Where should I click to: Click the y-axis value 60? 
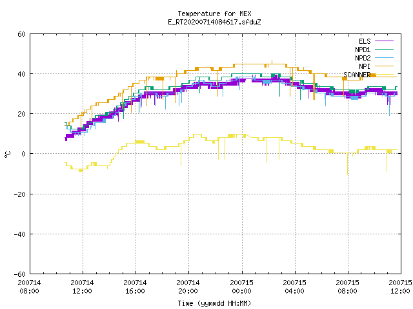click(x=21, y=34)
